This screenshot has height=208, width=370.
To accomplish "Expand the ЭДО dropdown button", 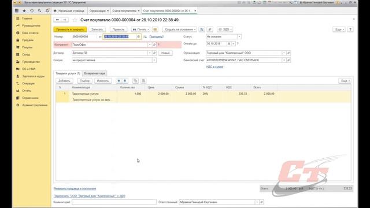I will (x=225, y=29).
